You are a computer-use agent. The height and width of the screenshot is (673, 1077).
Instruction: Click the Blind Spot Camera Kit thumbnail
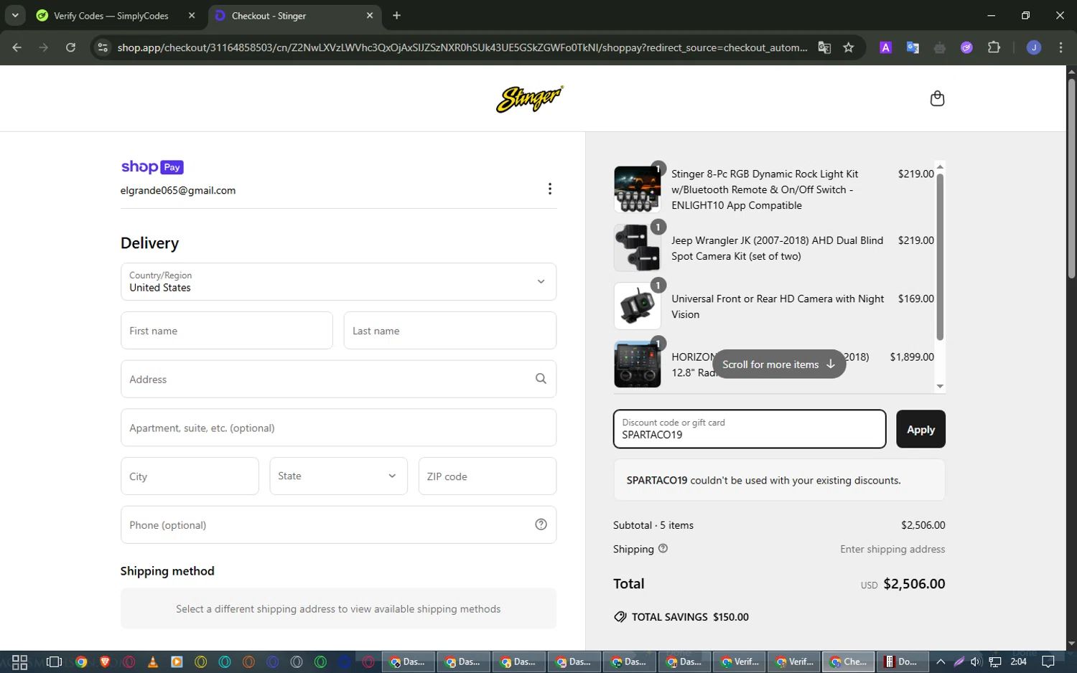pos(638,248)
